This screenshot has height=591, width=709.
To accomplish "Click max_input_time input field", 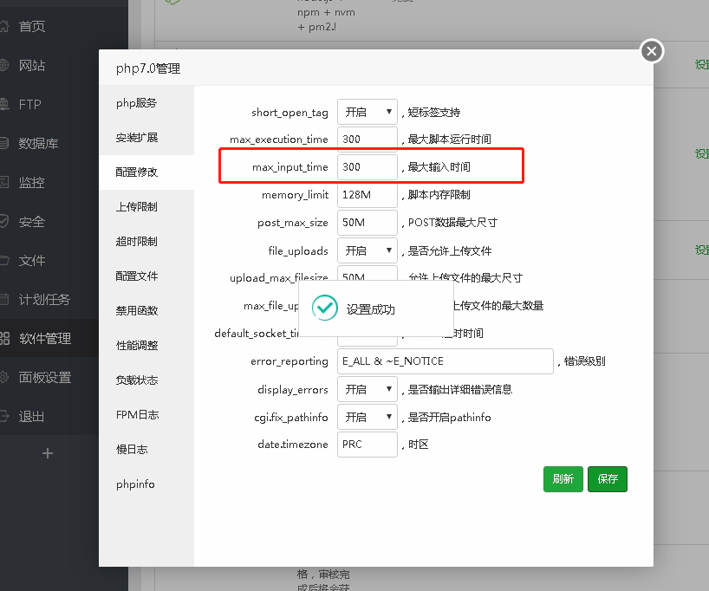I will pyautogui.click(x=368, y=167).
